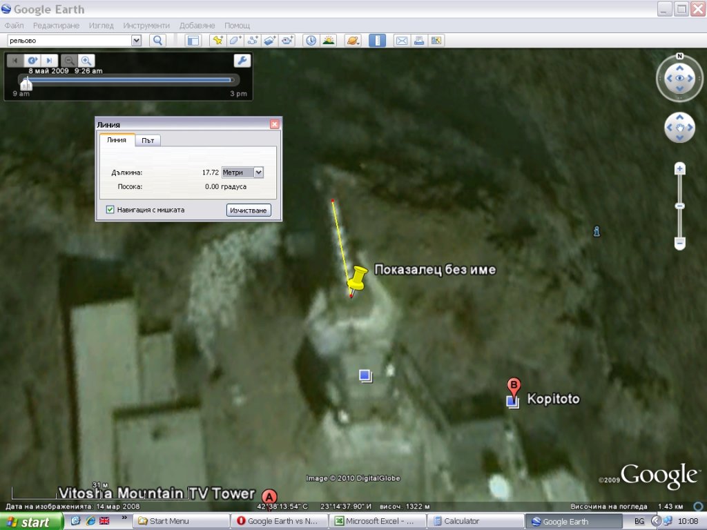
Task: Click the print toolbar icon
Action: tap(419, 41)
